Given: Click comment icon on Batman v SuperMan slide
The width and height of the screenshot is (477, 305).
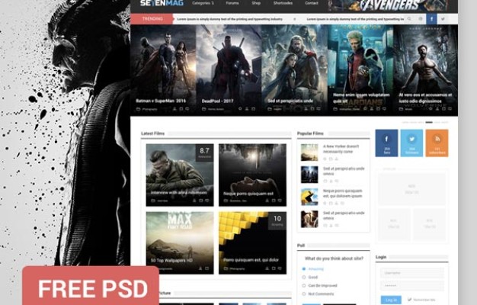Looking at the screenshot, I should pos(187,109).
